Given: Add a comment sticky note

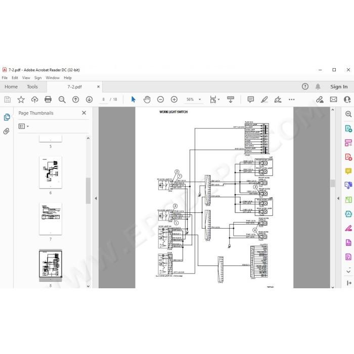Looking at the screenshot, I should [x=251, y=99].
